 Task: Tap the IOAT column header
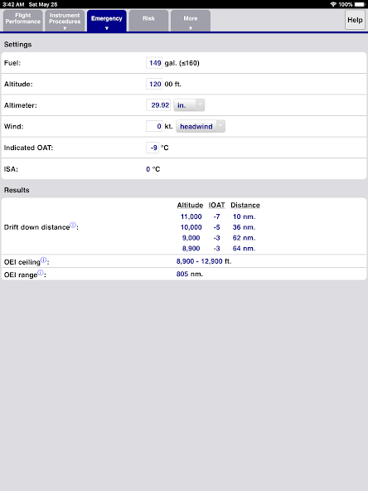click(x=217, y=205)
